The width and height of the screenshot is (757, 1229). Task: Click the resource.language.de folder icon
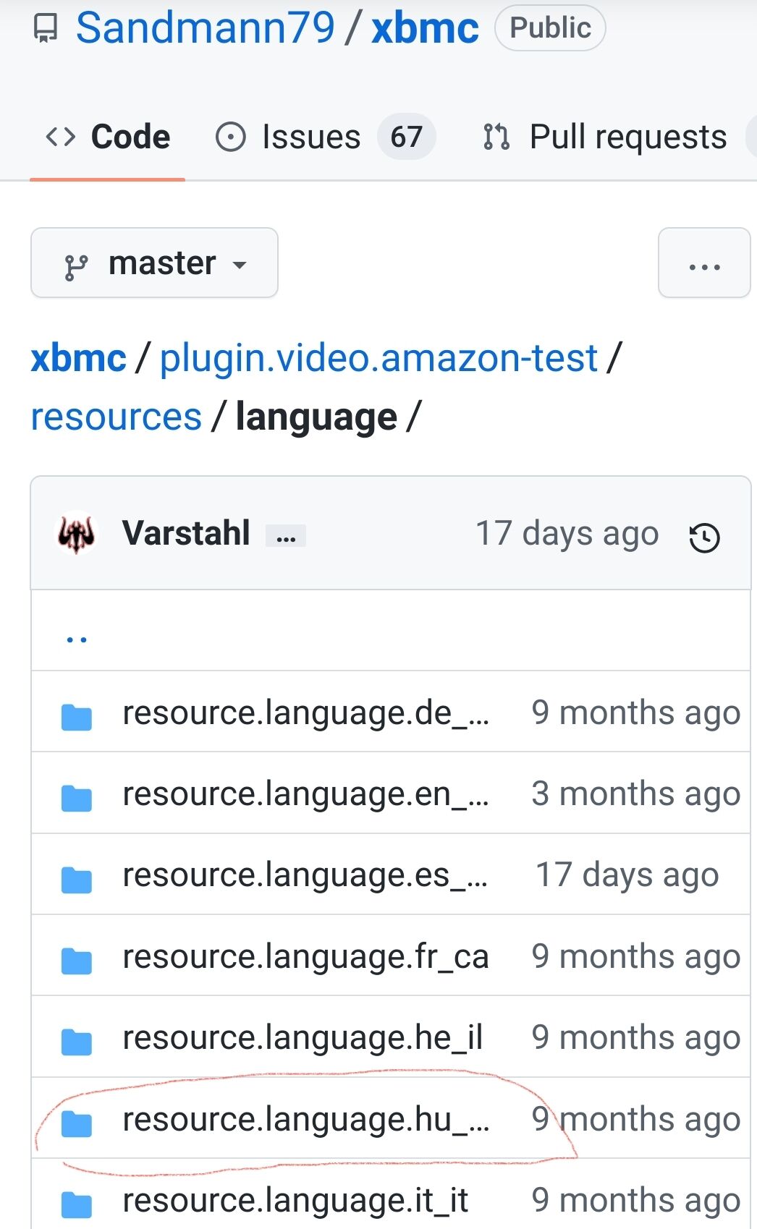pyautogui.click(x=77, y=717)
